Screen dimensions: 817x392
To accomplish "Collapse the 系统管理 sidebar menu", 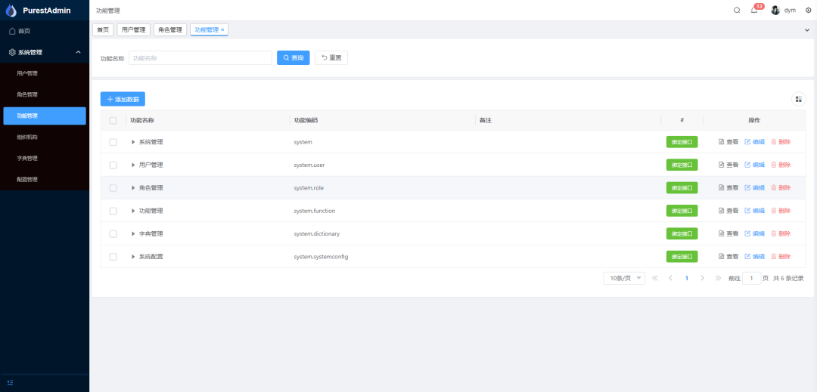I will point(78,52).
